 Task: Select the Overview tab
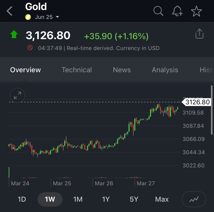pyautogui.click(x=26, y=70)
